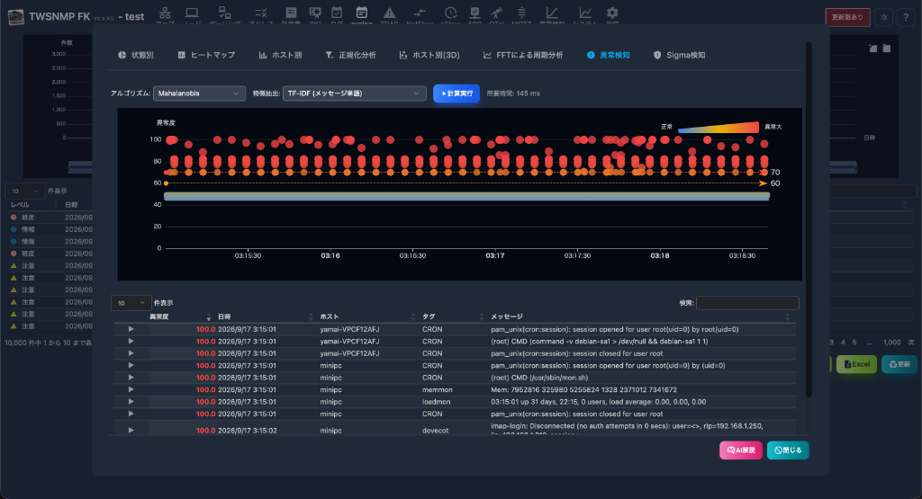Open the 特徴抽出 TF-IDF dropdown
The width and height of the screenshot is (922, 499).
(355, 94)
